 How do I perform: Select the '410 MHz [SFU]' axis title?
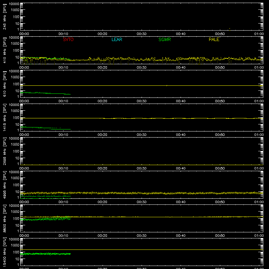point(4,50)
